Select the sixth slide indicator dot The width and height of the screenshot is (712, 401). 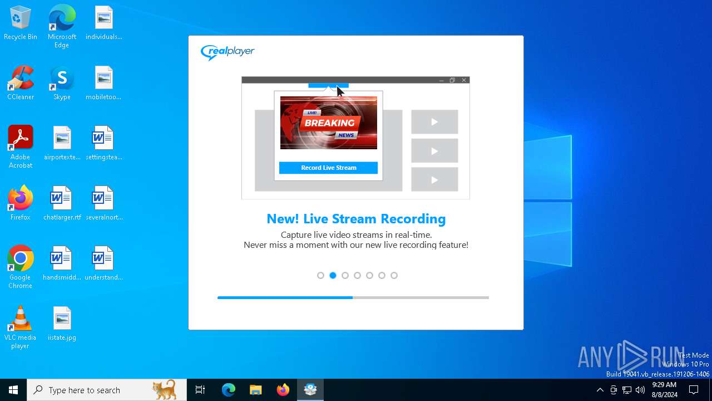tap(382, 275)
